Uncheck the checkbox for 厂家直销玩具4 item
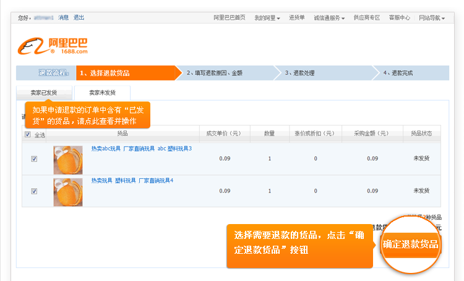Screen dimensions: 464x281 coord(34,191)
